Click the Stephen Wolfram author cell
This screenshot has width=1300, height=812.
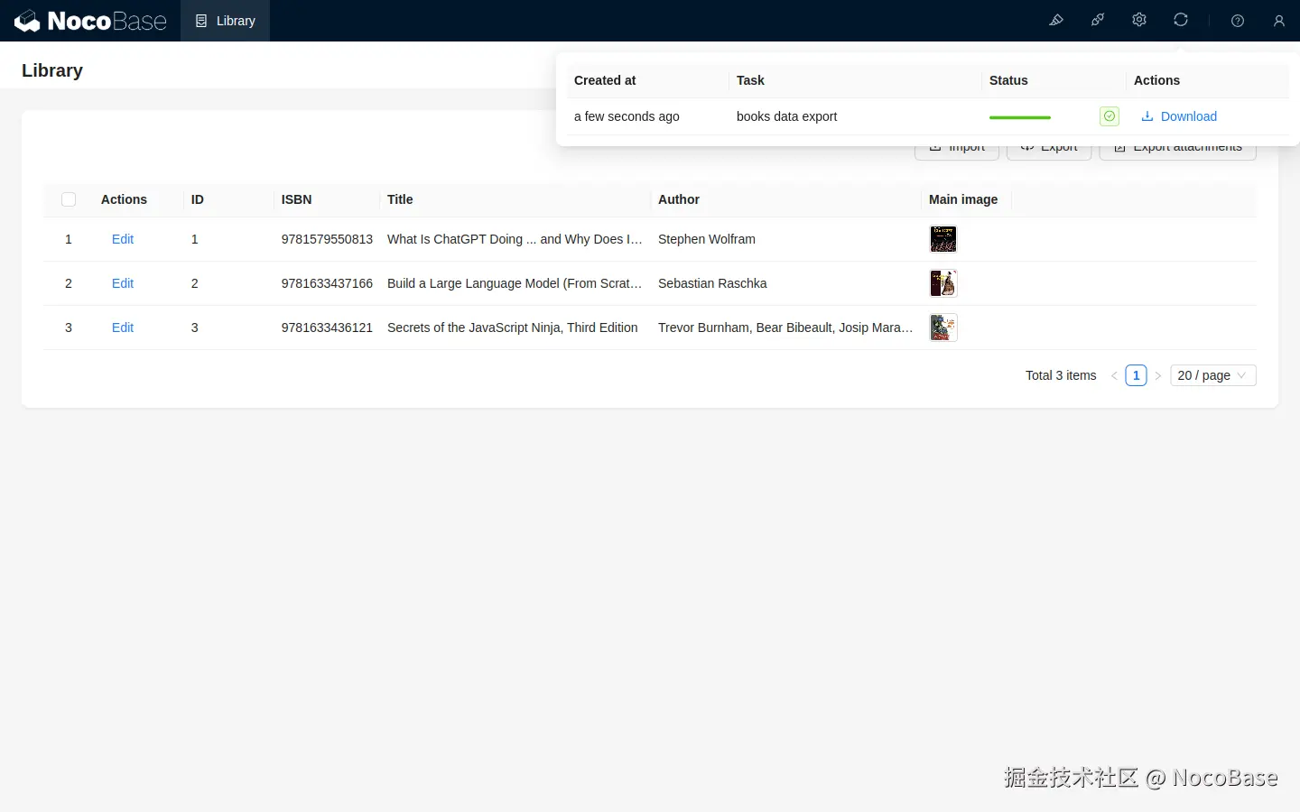coord(707,239)
